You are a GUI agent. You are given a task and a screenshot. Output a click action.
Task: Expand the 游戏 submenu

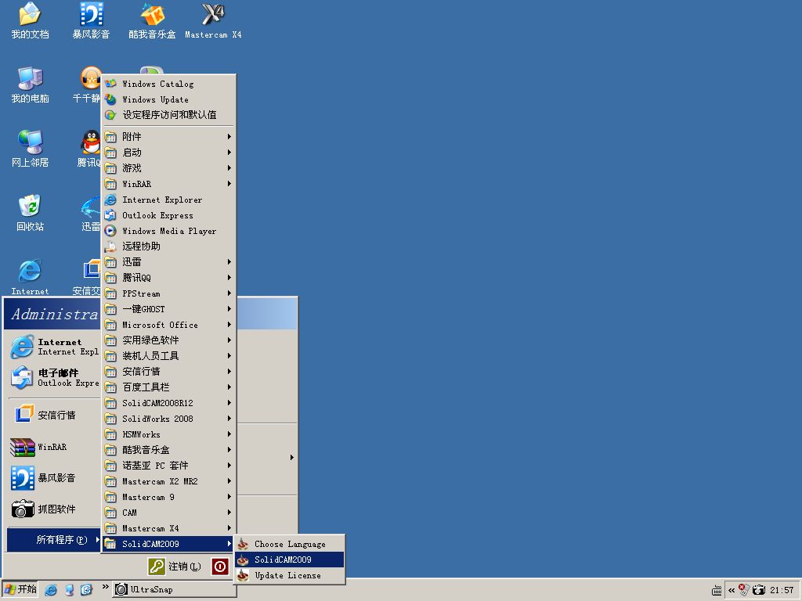pyautogui.click(x=169, y=168)
